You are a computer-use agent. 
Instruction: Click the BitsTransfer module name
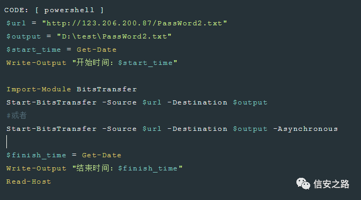tap(107, 89)
